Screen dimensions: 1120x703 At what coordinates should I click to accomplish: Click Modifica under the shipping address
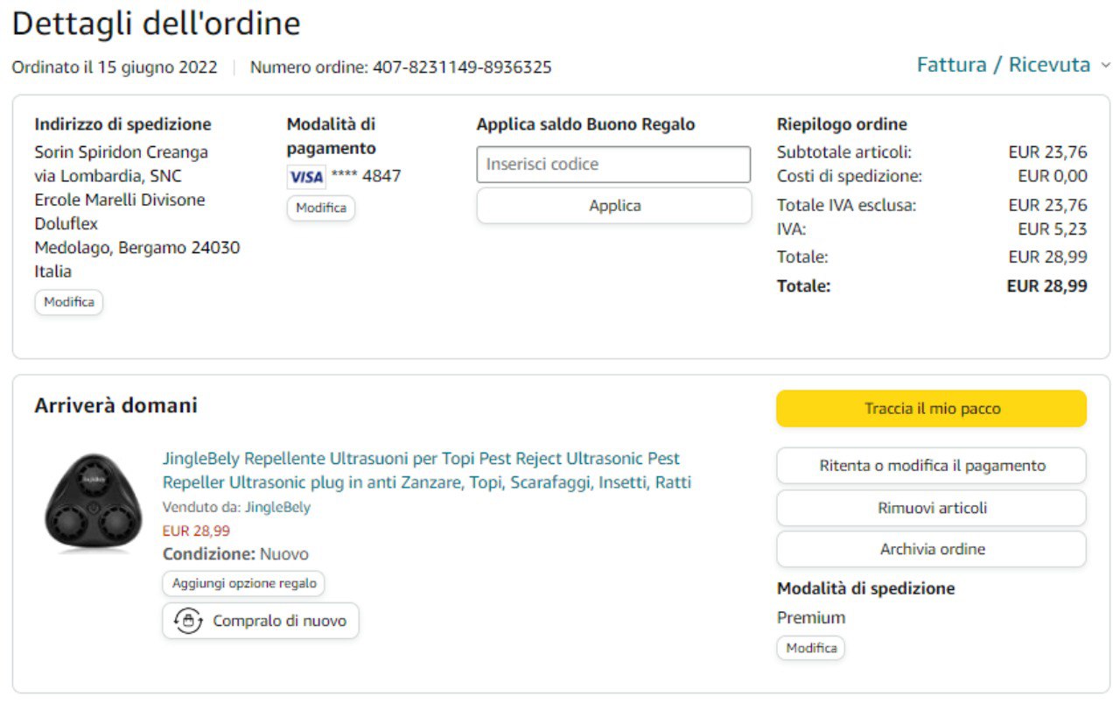pyautogui.click(x=69, y=302)
